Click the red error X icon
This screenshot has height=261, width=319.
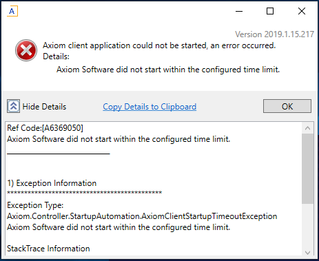[26, 50]
